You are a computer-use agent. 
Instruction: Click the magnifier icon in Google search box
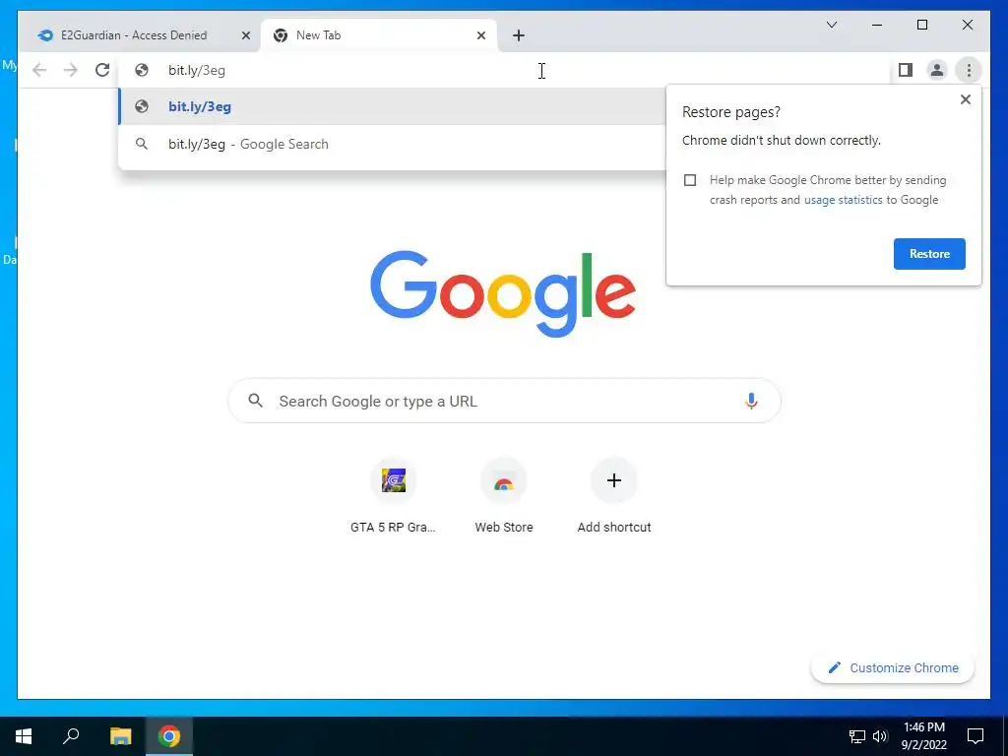[255, 401]
